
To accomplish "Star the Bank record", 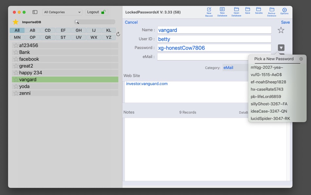I will [x=16, y=52].
